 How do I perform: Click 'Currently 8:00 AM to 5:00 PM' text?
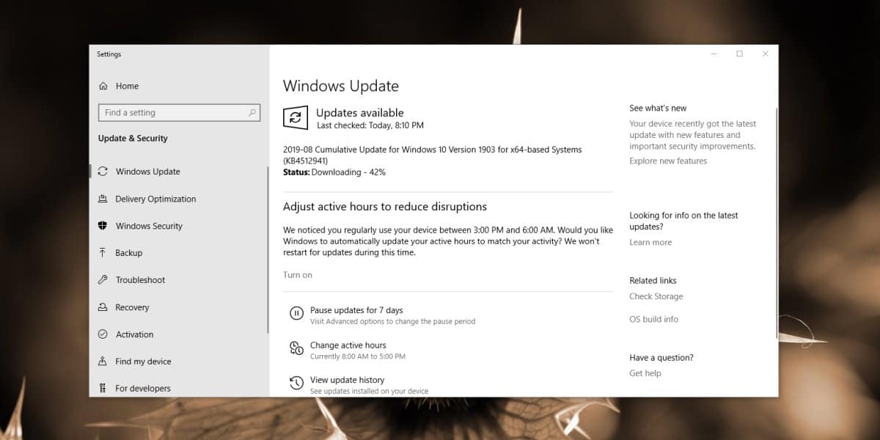pyautogui.click(x=358, y=356)
